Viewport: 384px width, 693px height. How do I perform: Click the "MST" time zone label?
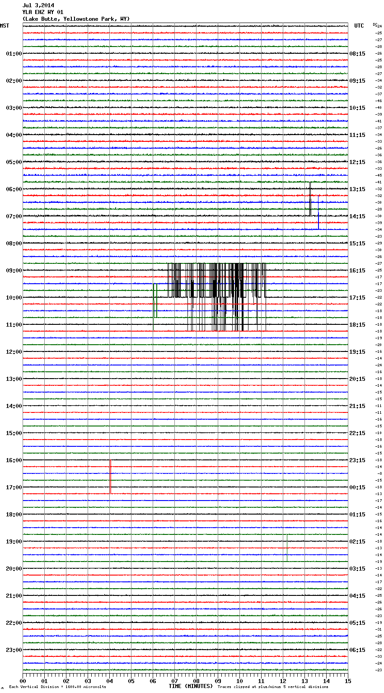5,26
